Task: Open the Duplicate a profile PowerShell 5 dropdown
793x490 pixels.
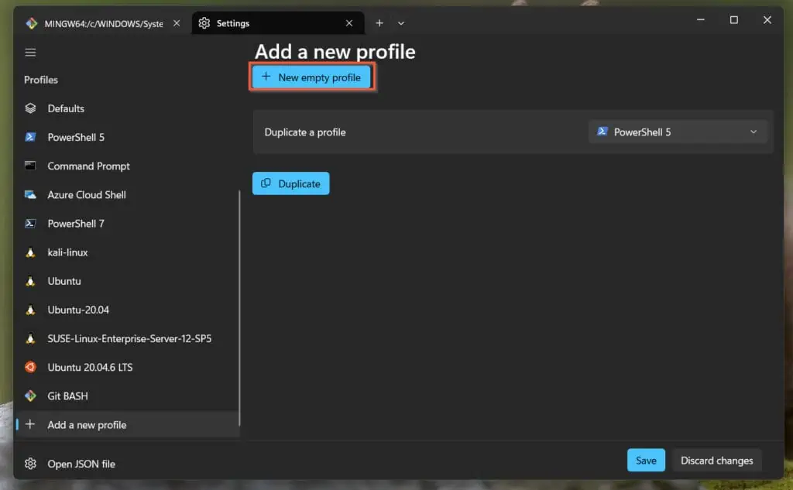Action: click(678, 132)
